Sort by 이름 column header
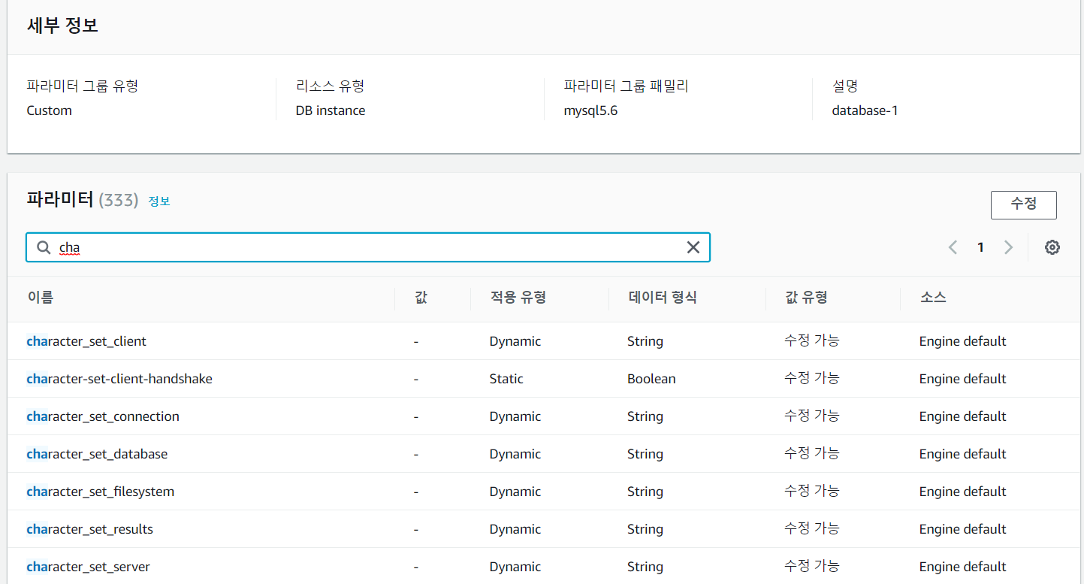Image resolution: width=1084 pixels, height=584 pixels. tap(41, 298)
